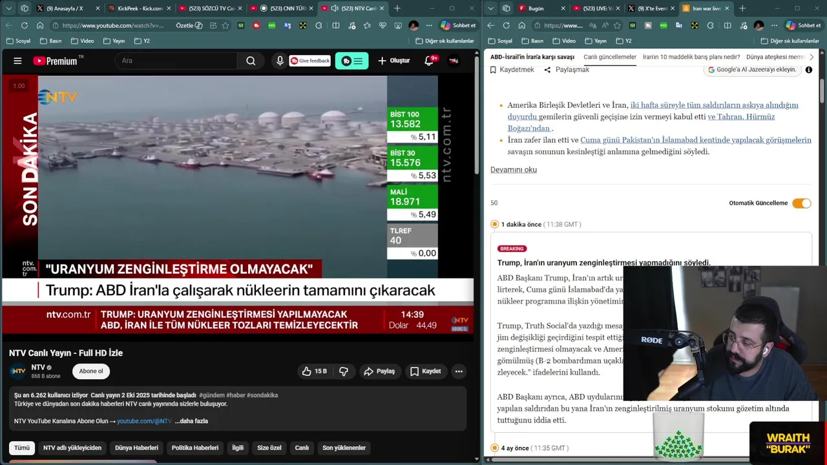Like the NTV Canlı Yayın video
This screenshot has width=827, height=465.
click(x=314, y=371)
